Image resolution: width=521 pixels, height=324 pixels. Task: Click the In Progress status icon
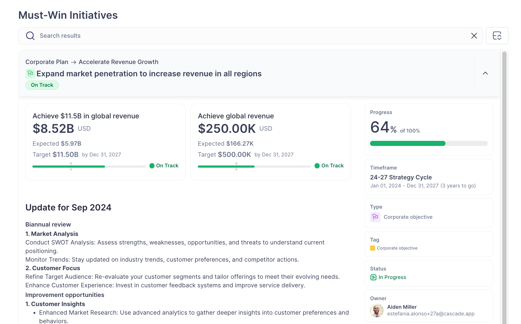[x=373, y=277]
